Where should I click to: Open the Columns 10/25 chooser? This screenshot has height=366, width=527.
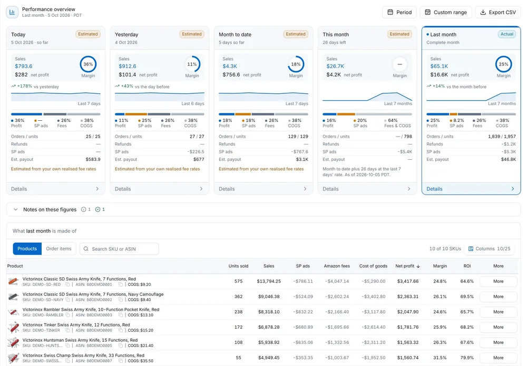[x=490, y=248]
